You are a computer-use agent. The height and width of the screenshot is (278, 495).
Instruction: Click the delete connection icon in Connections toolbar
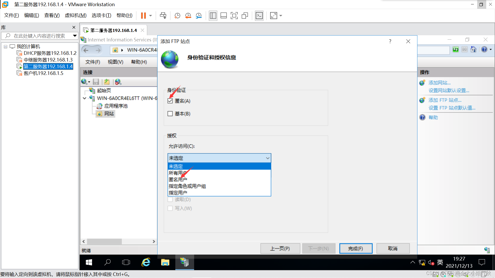coord(118,82)
